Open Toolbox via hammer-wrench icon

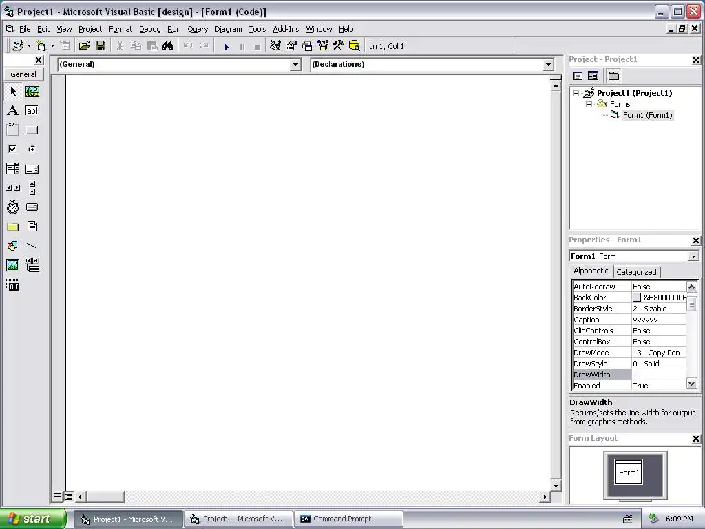339,45
